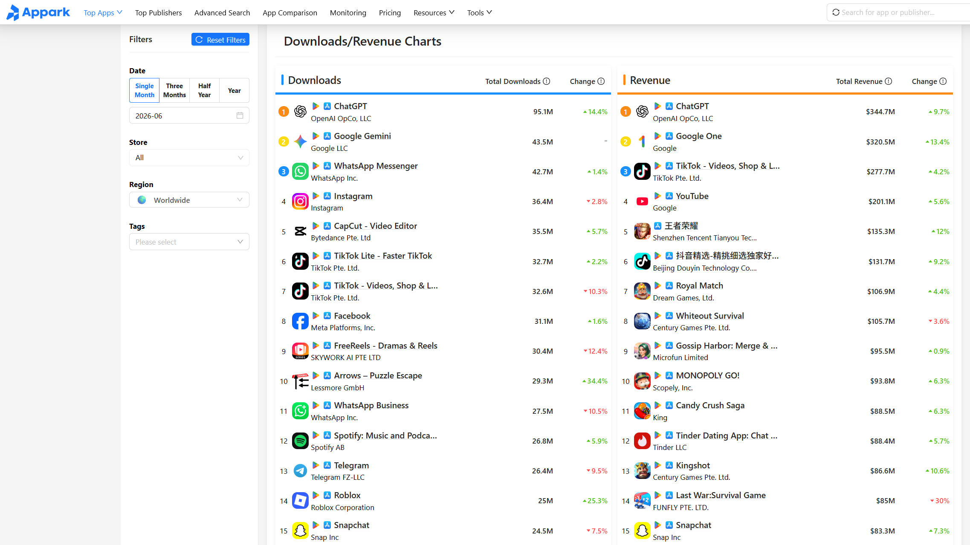This screenshot has width=970, height=545.
Task: Click the Total Downloads info icon
Action: [x=547, y=81]
